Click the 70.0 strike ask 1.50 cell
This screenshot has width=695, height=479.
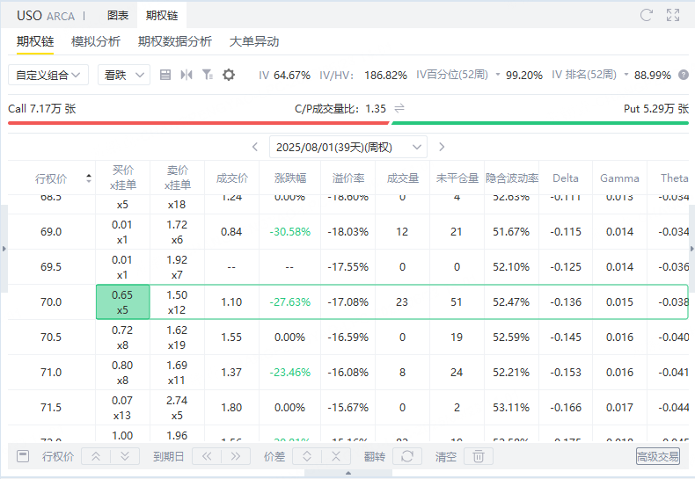coord(177,302)
